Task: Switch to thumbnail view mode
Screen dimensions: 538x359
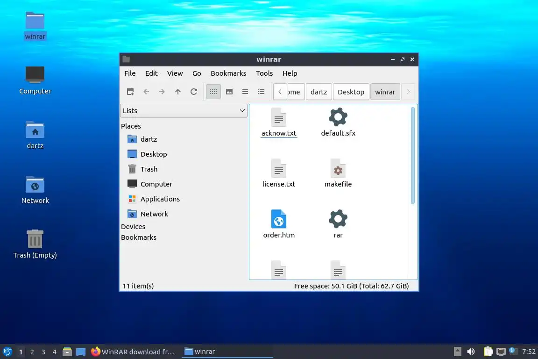Action: tap(229, 92)
